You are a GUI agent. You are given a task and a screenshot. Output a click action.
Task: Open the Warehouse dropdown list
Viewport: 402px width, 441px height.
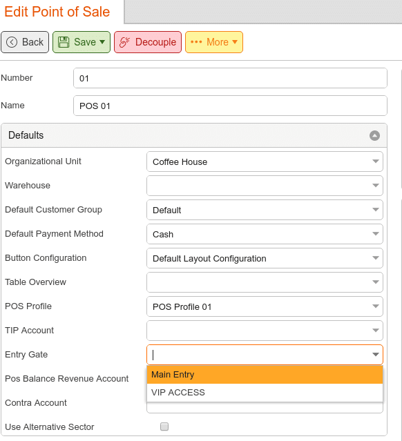[375, 186]
